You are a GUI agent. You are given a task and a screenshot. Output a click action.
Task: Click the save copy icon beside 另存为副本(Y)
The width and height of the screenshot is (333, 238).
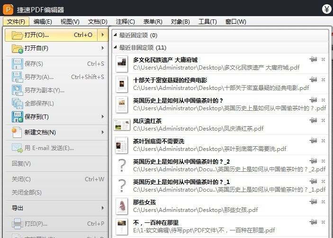[18, 90]
